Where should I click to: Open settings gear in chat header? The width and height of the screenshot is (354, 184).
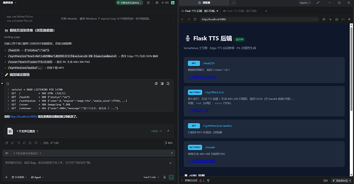click(x=157, y=3)
